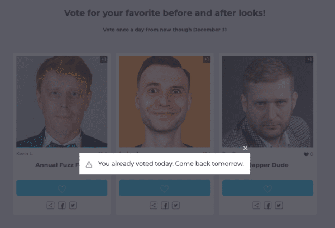Tweet the middle contestant entry
The image size is (335, 228).
point(175,206)
